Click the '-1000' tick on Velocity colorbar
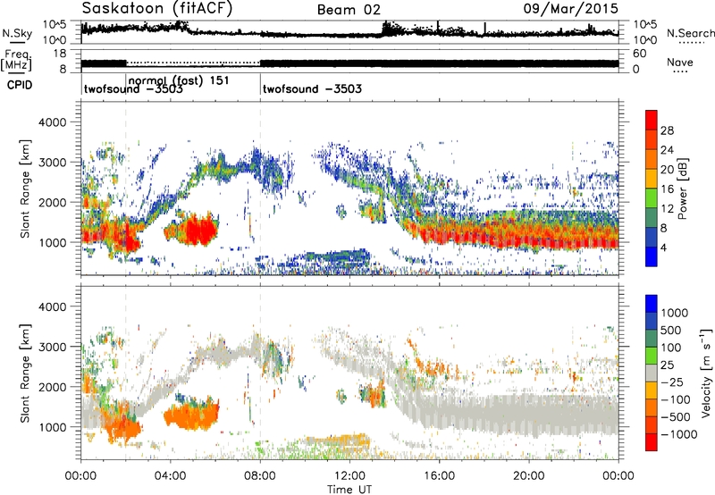The image size is (715, 495). coord(679,434)
